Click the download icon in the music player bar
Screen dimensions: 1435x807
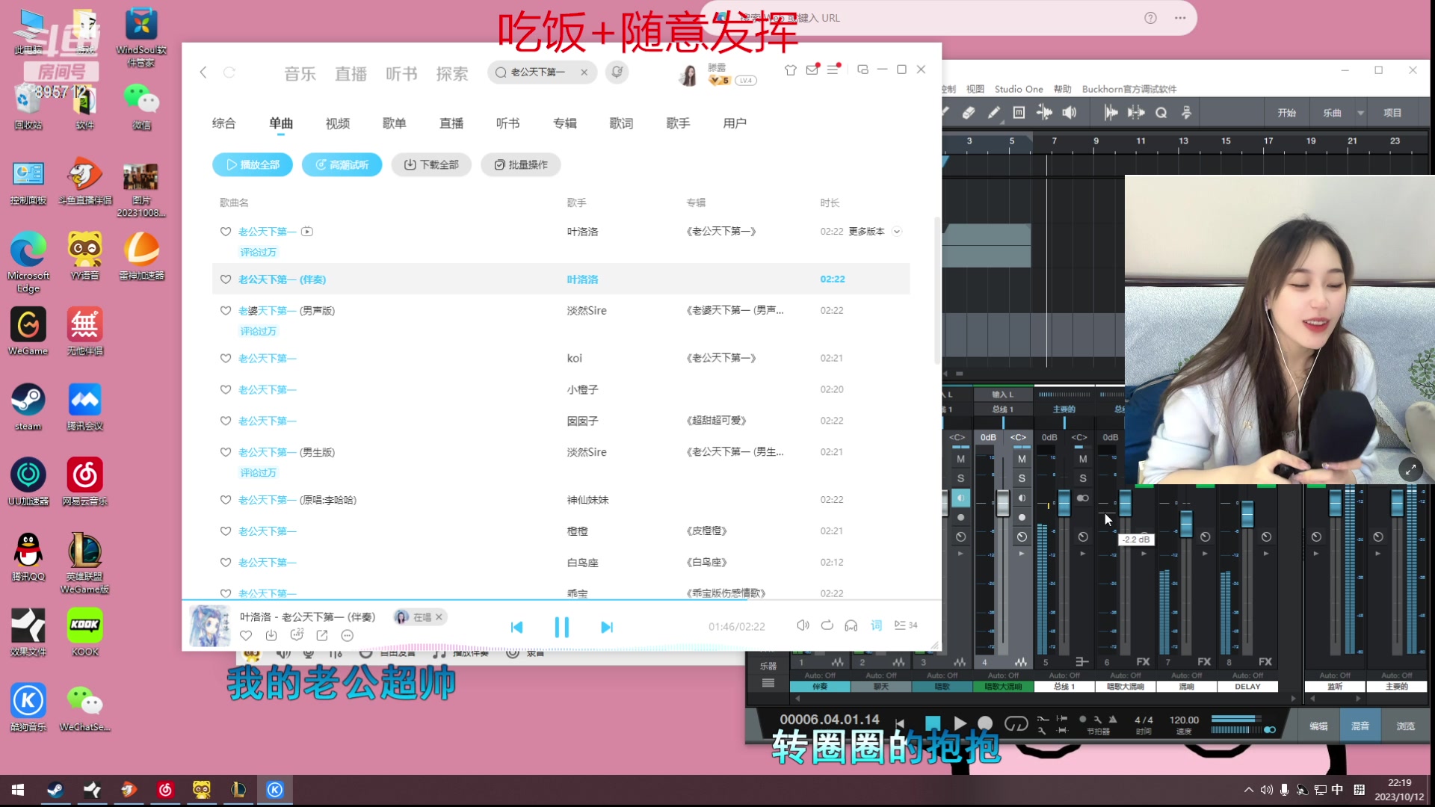click(x=271, y=635)
